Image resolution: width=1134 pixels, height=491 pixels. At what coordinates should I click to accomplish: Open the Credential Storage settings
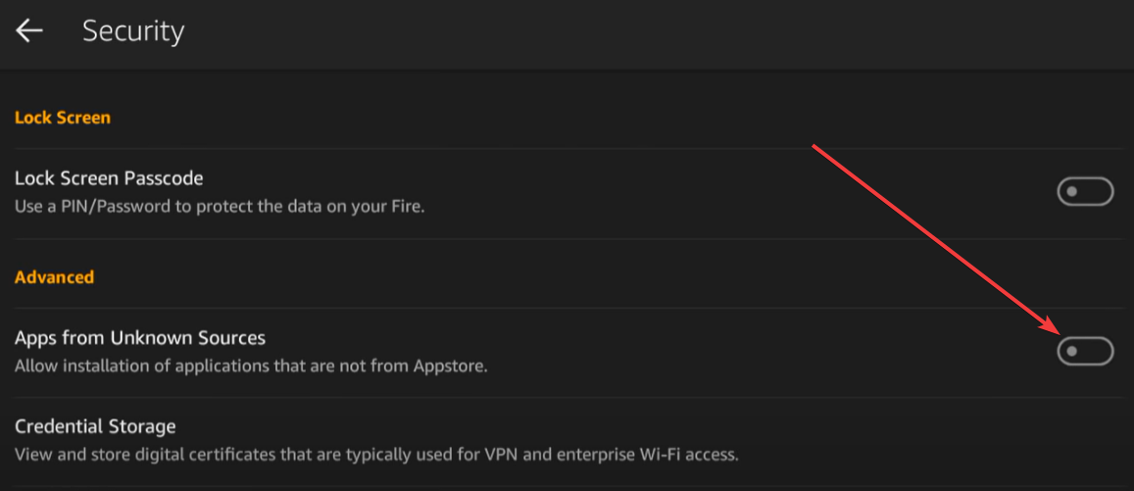[567, 440]
